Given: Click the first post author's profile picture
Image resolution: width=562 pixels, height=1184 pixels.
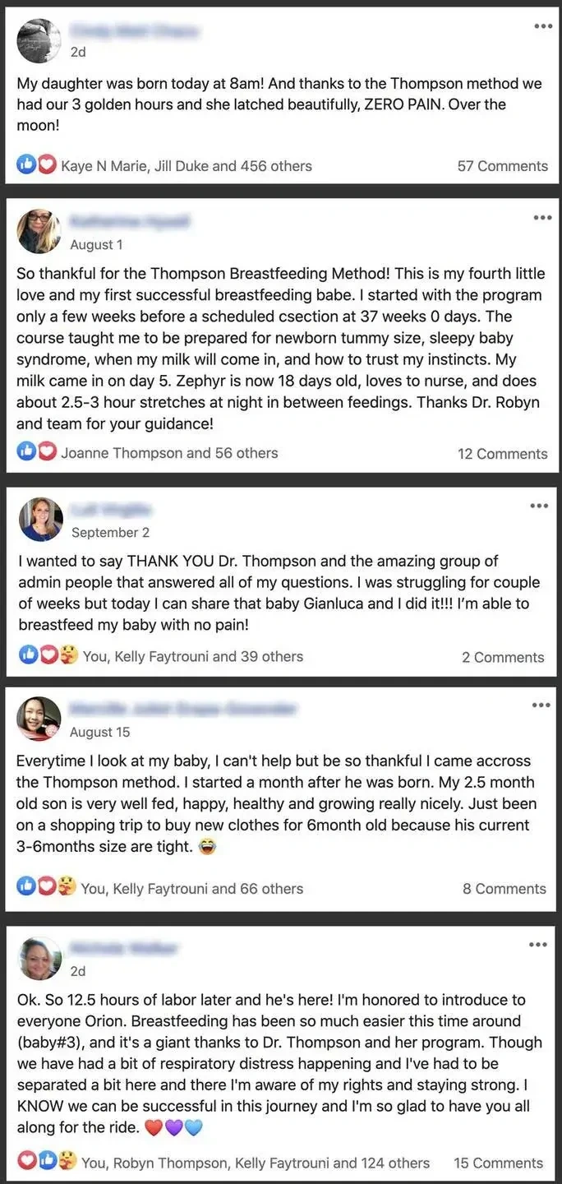Looking at the screenshot, I should [39, 40].
